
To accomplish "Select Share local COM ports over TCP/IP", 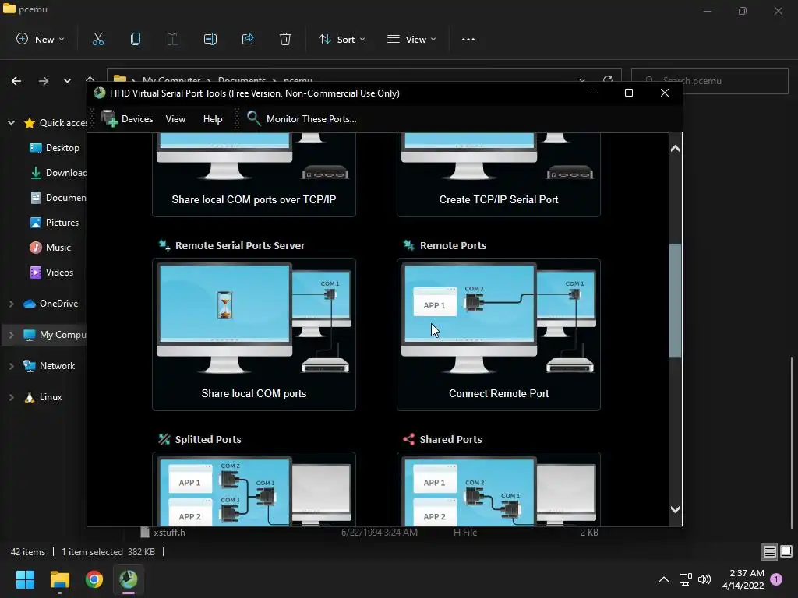I will tap(254, 199).
